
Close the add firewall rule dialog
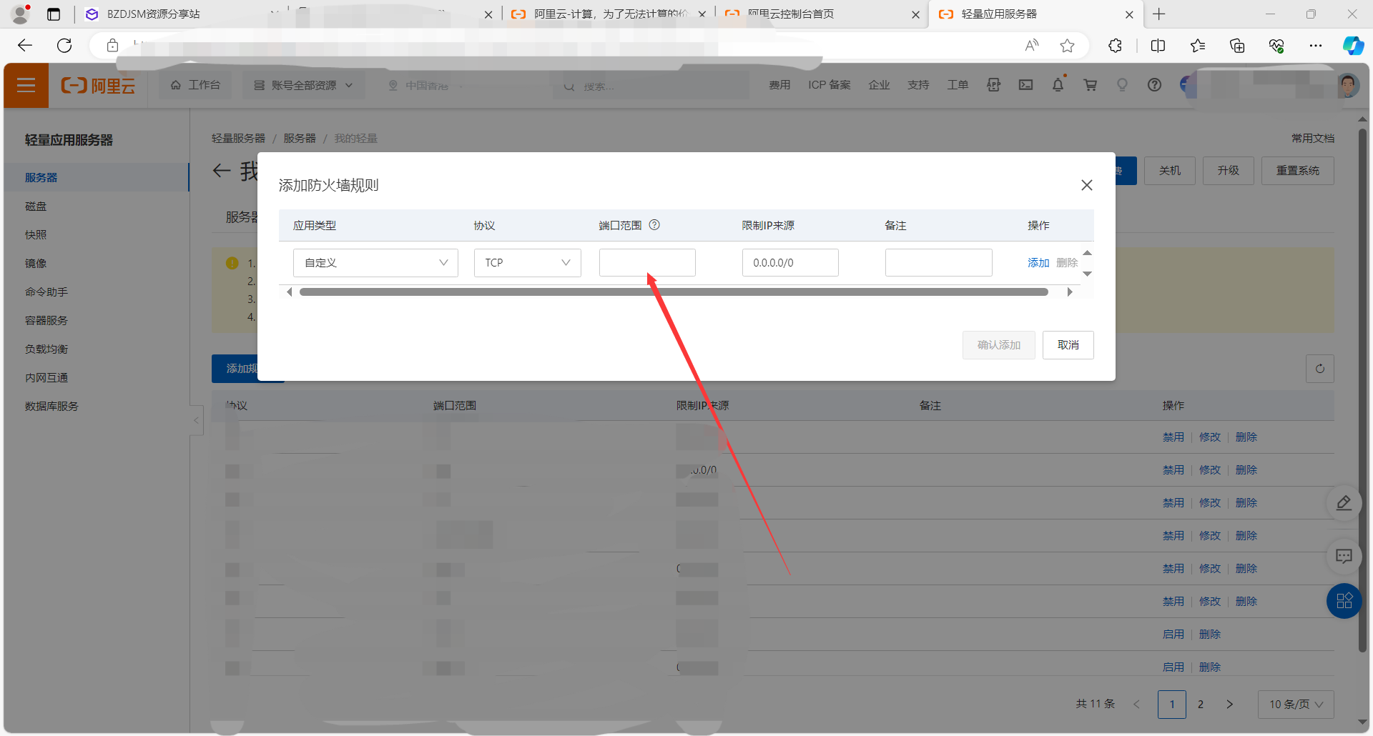[1086, 185]
